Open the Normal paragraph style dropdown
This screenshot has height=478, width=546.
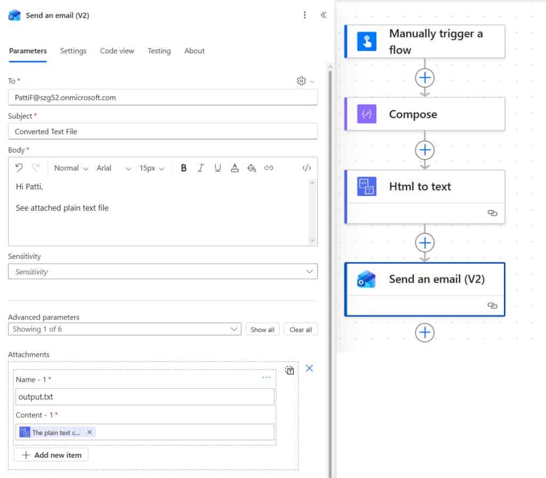[71, 168]
